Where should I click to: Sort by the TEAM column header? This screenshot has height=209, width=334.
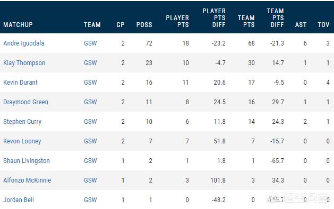point(92,25)
